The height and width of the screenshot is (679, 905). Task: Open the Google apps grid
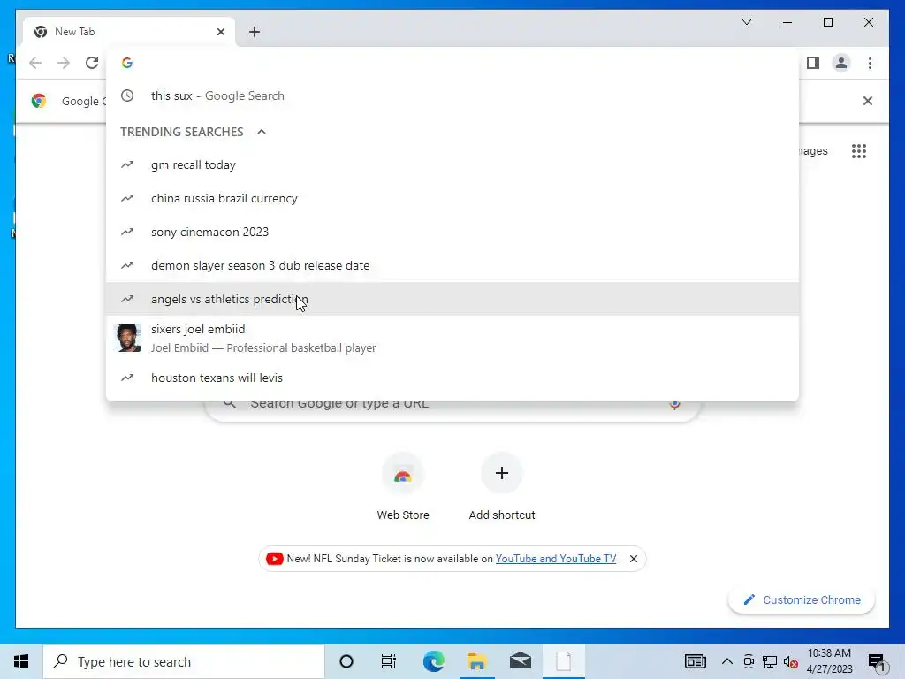click(859, 151)
